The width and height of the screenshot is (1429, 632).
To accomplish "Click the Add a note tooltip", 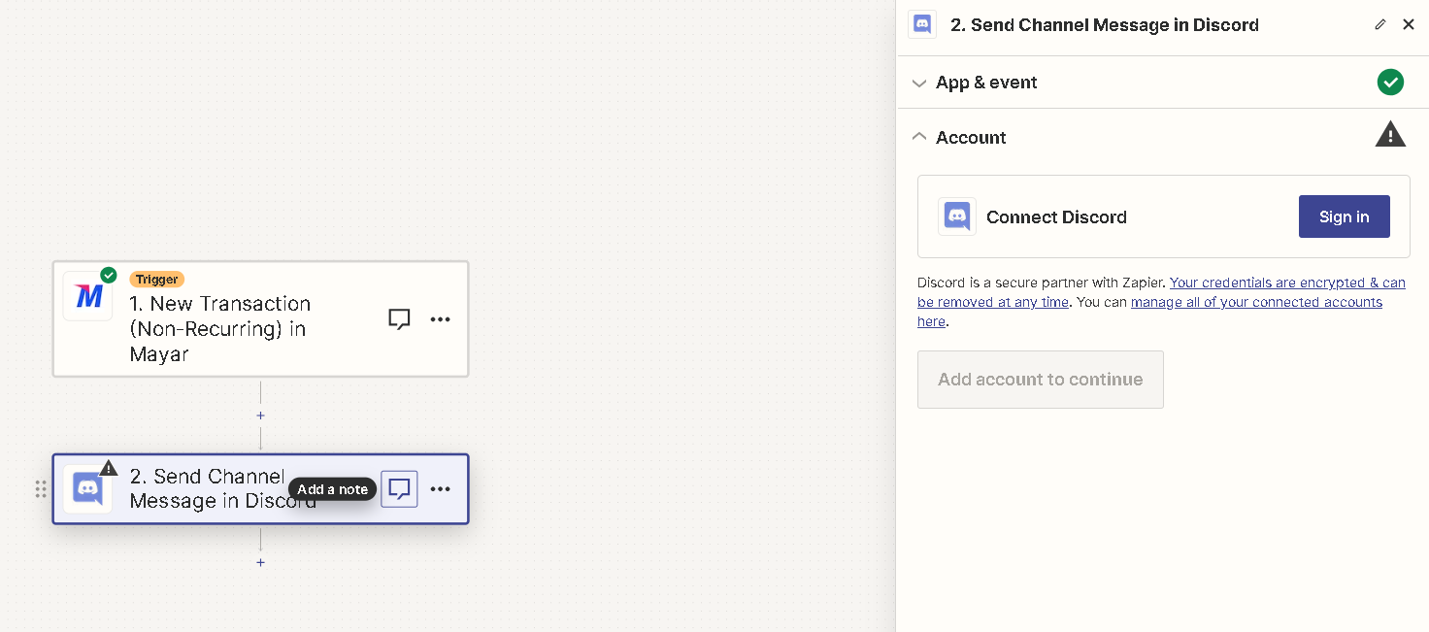I will point(332,489).
